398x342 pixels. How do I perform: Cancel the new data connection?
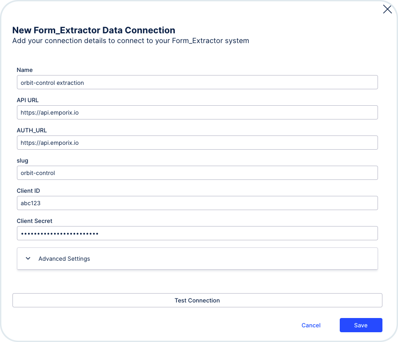[311, 325]
